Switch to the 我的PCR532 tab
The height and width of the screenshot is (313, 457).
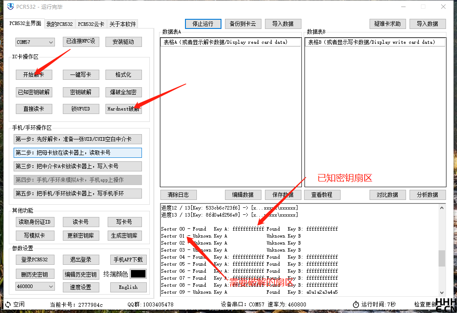(59, 24)
